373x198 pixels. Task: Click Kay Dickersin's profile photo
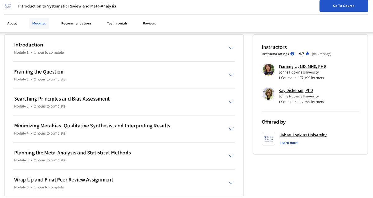[x=269, y=94]
